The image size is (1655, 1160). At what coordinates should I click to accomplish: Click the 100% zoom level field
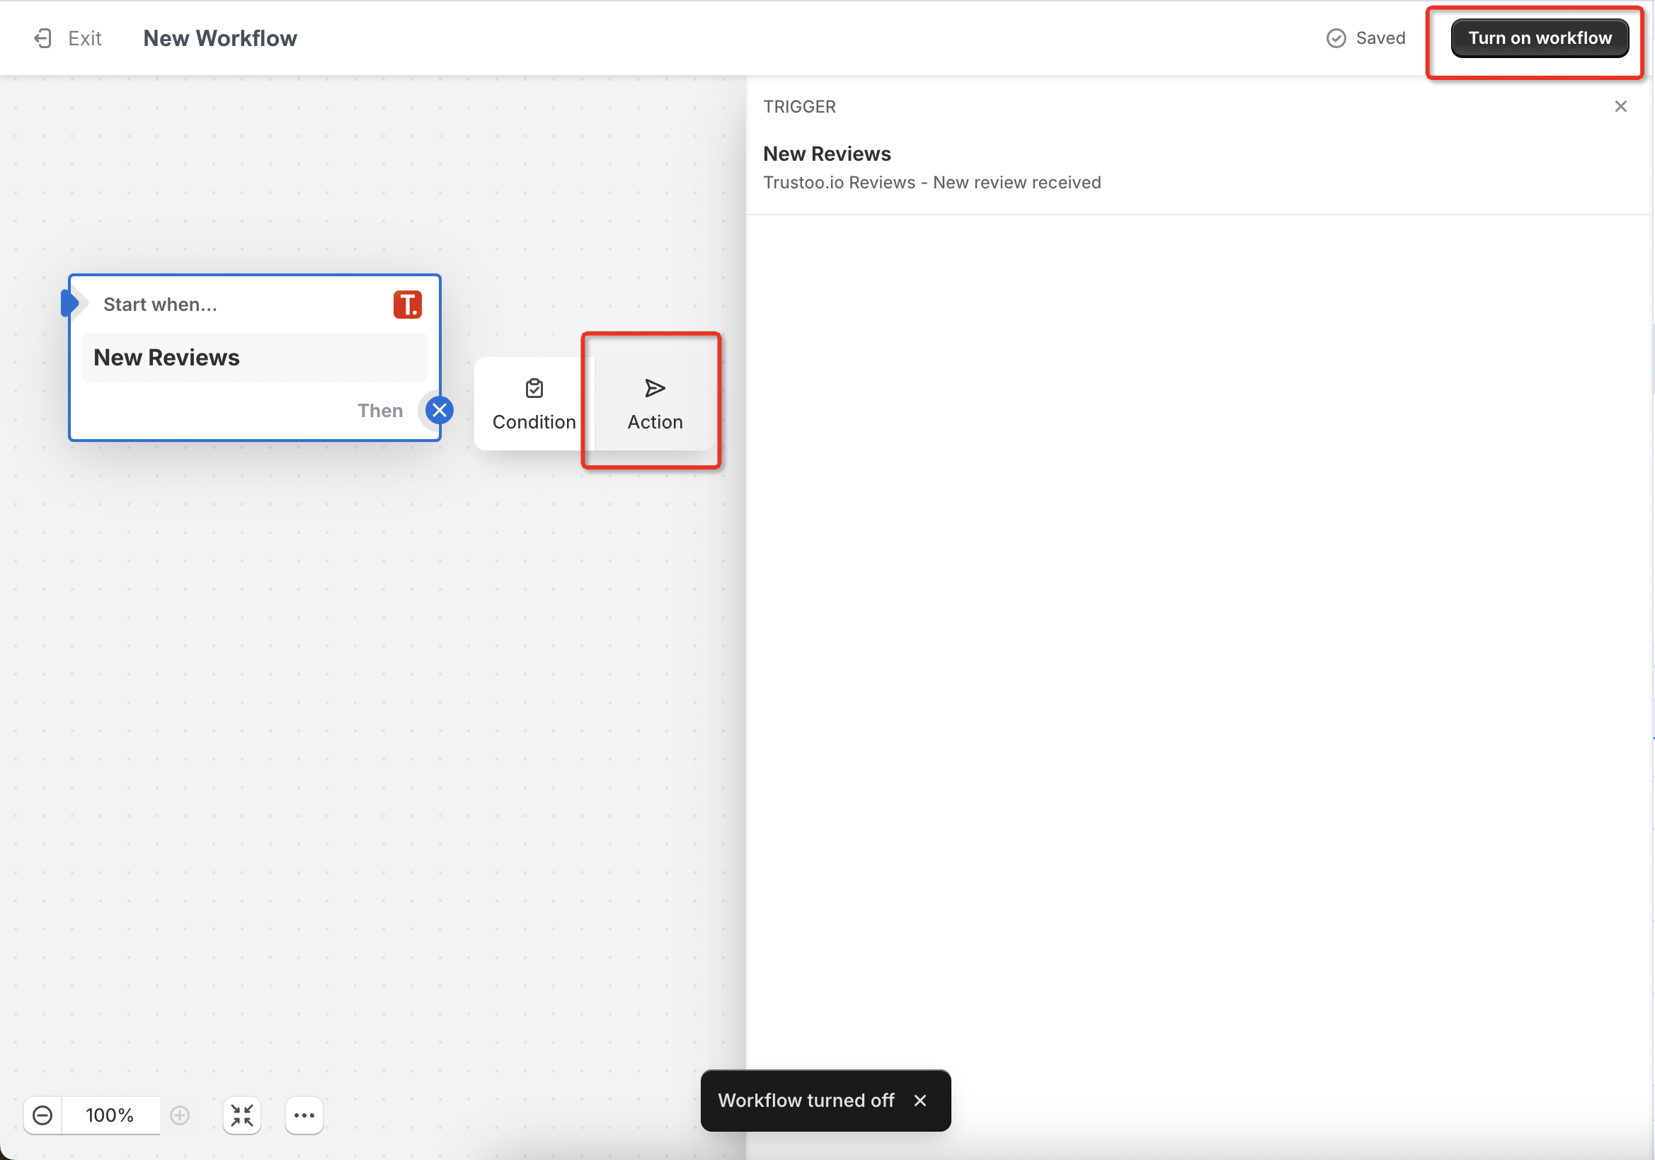tap(110, 1115)
